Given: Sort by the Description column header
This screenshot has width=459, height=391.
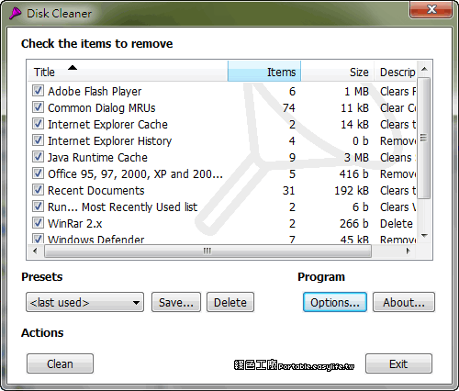Looking at the screenshot, I should pos(395,72).
